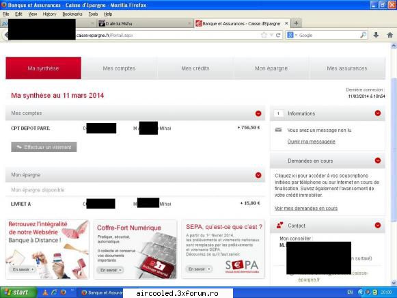
Task: Click the Effectuer un virement button
Action: coord(44,147)
